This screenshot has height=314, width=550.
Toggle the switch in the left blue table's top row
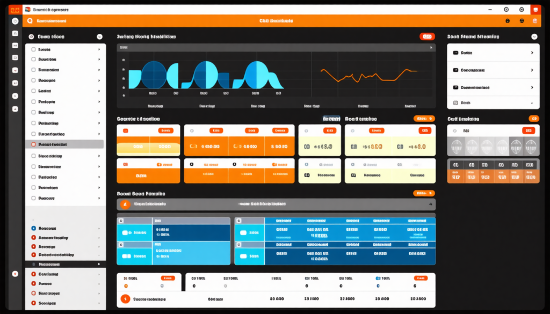[x=127, y=232]
